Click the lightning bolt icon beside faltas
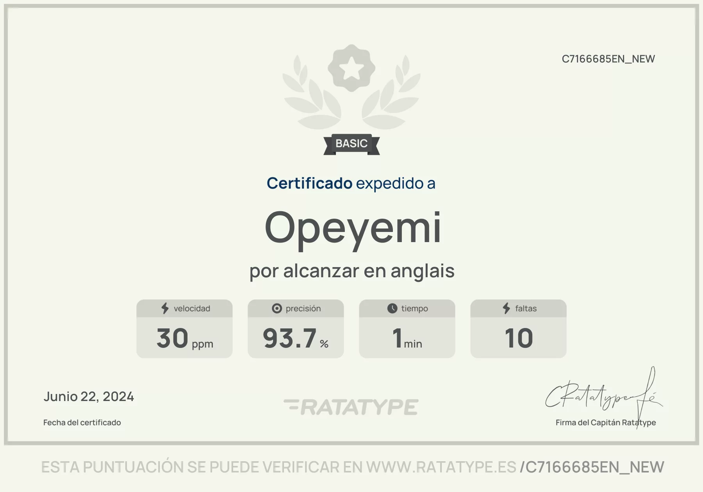 coord(507,308)
